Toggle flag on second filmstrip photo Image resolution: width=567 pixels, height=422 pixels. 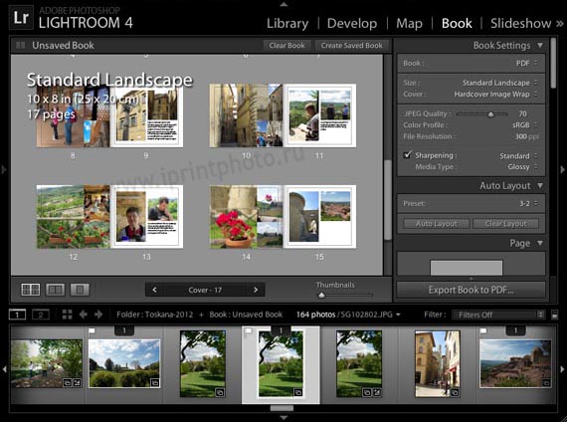click(x=92, y=330)
